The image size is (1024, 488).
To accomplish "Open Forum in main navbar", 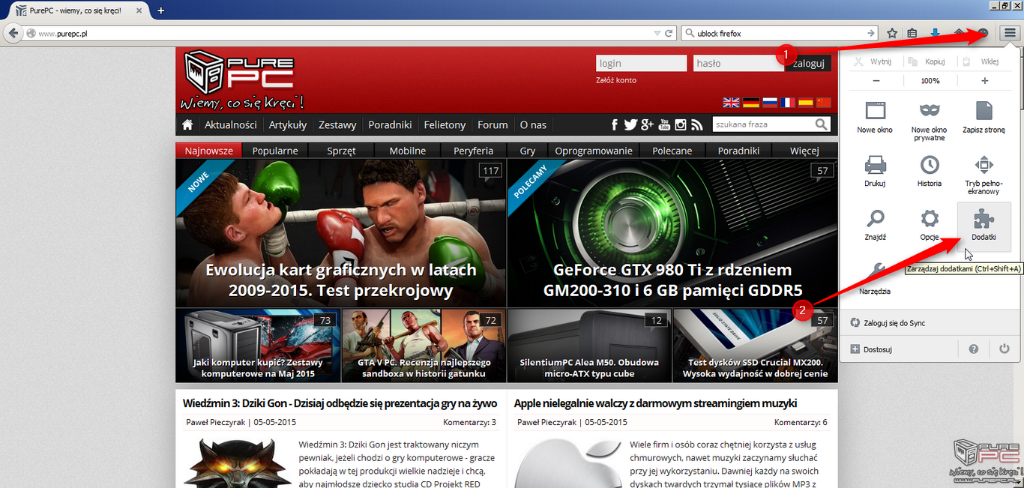I will [493, 124].
